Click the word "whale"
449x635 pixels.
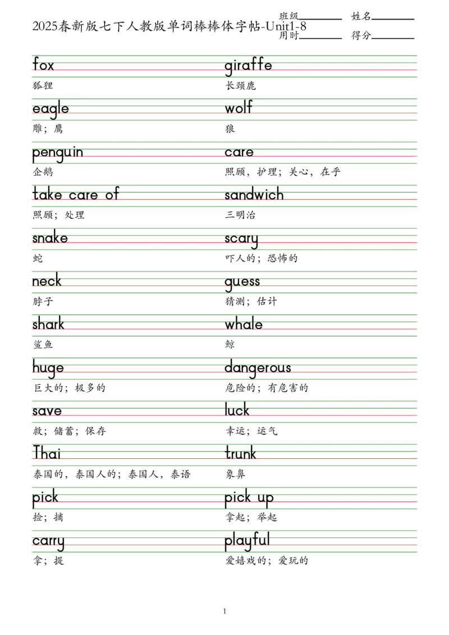point(244,324)
